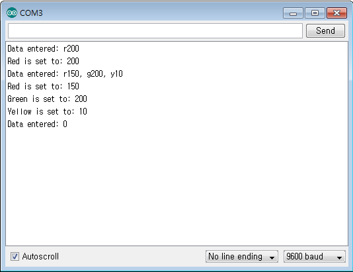Click the 'Red is set to: 200' line

[x=43, y=62]
